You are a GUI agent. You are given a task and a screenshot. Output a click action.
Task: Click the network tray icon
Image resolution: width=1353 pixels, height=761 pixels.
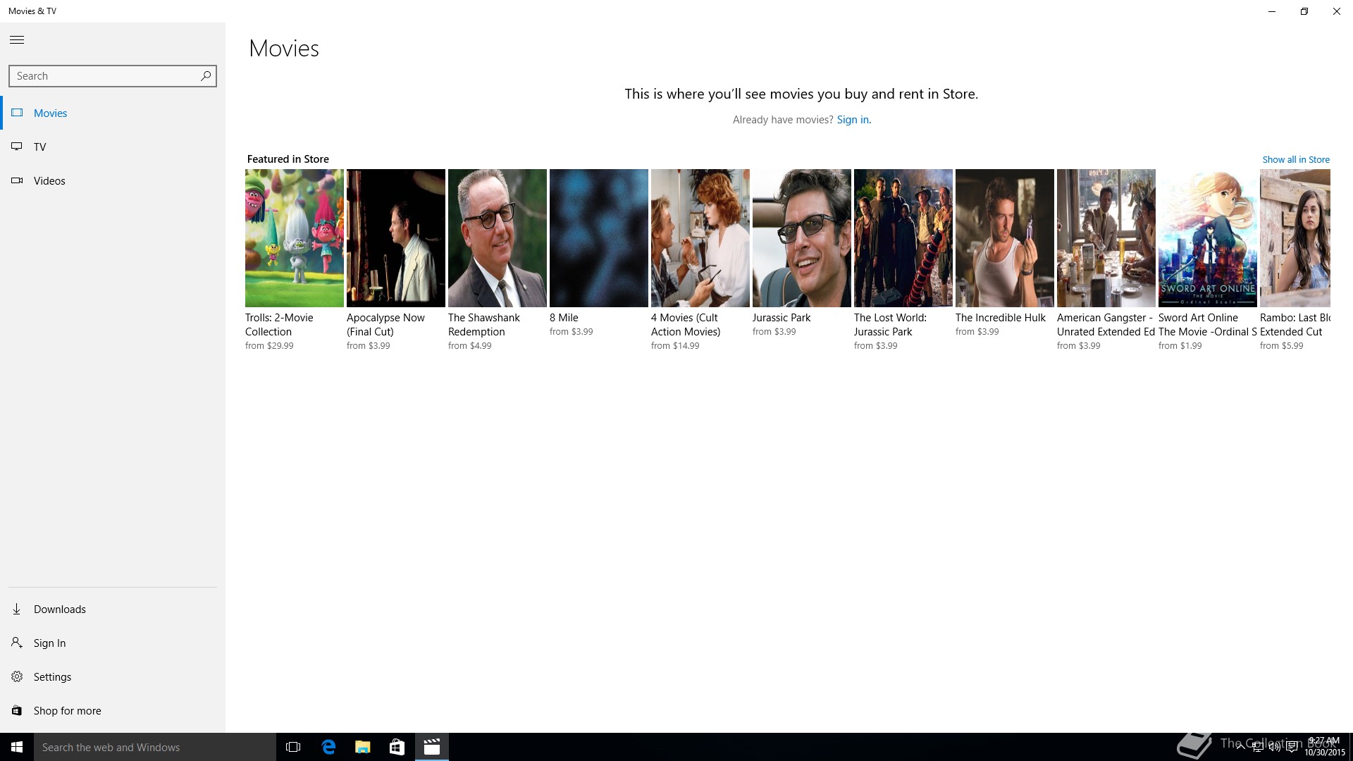(1257, 747)
